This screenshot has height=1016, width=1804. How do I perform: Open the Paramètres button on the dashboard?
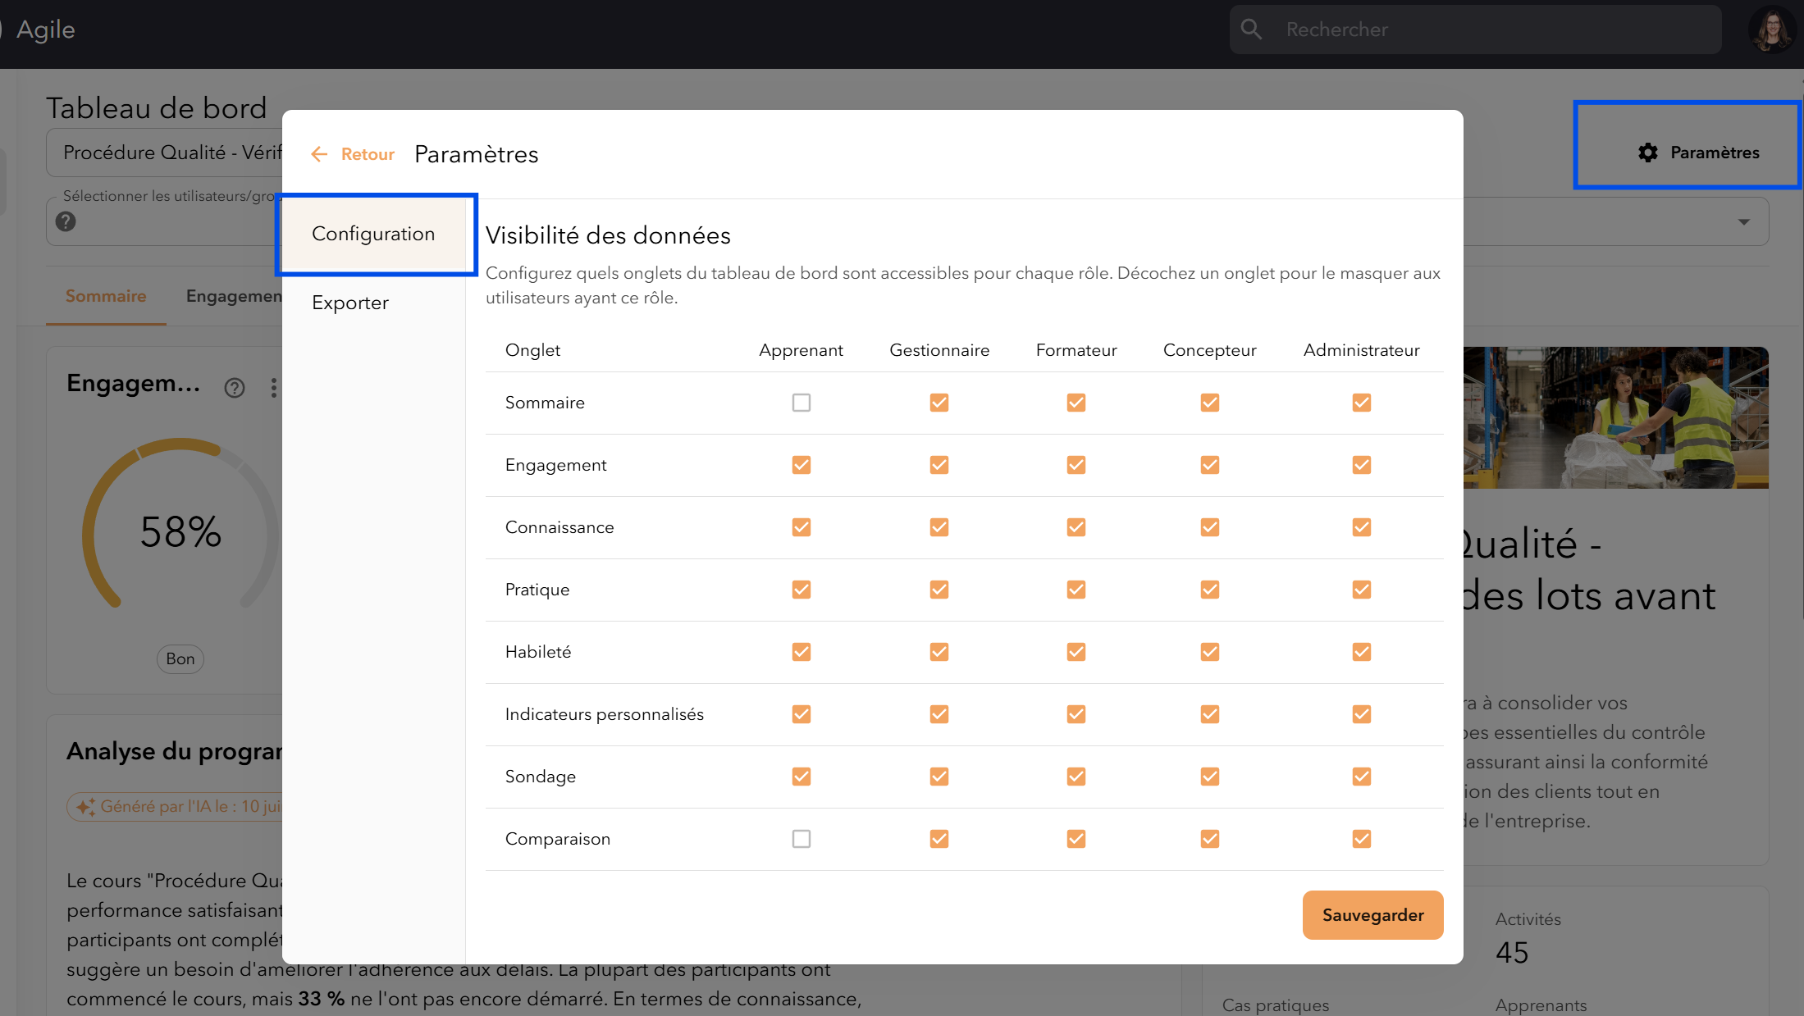pyautogui.click(x=1698, y=153)
